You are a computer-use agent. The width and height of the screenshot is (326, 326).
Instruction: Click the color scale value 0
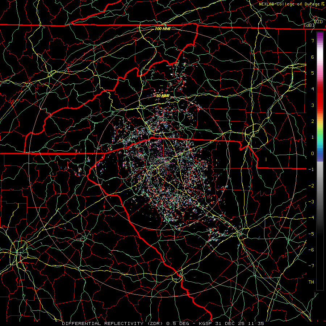[x=313, y=154]
